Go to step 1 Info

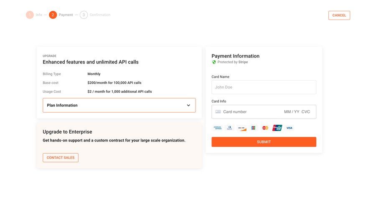30,15
